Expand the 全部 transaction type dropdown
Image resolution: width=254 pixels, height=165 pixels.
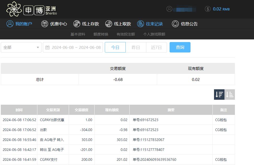(x=21, y=47)
